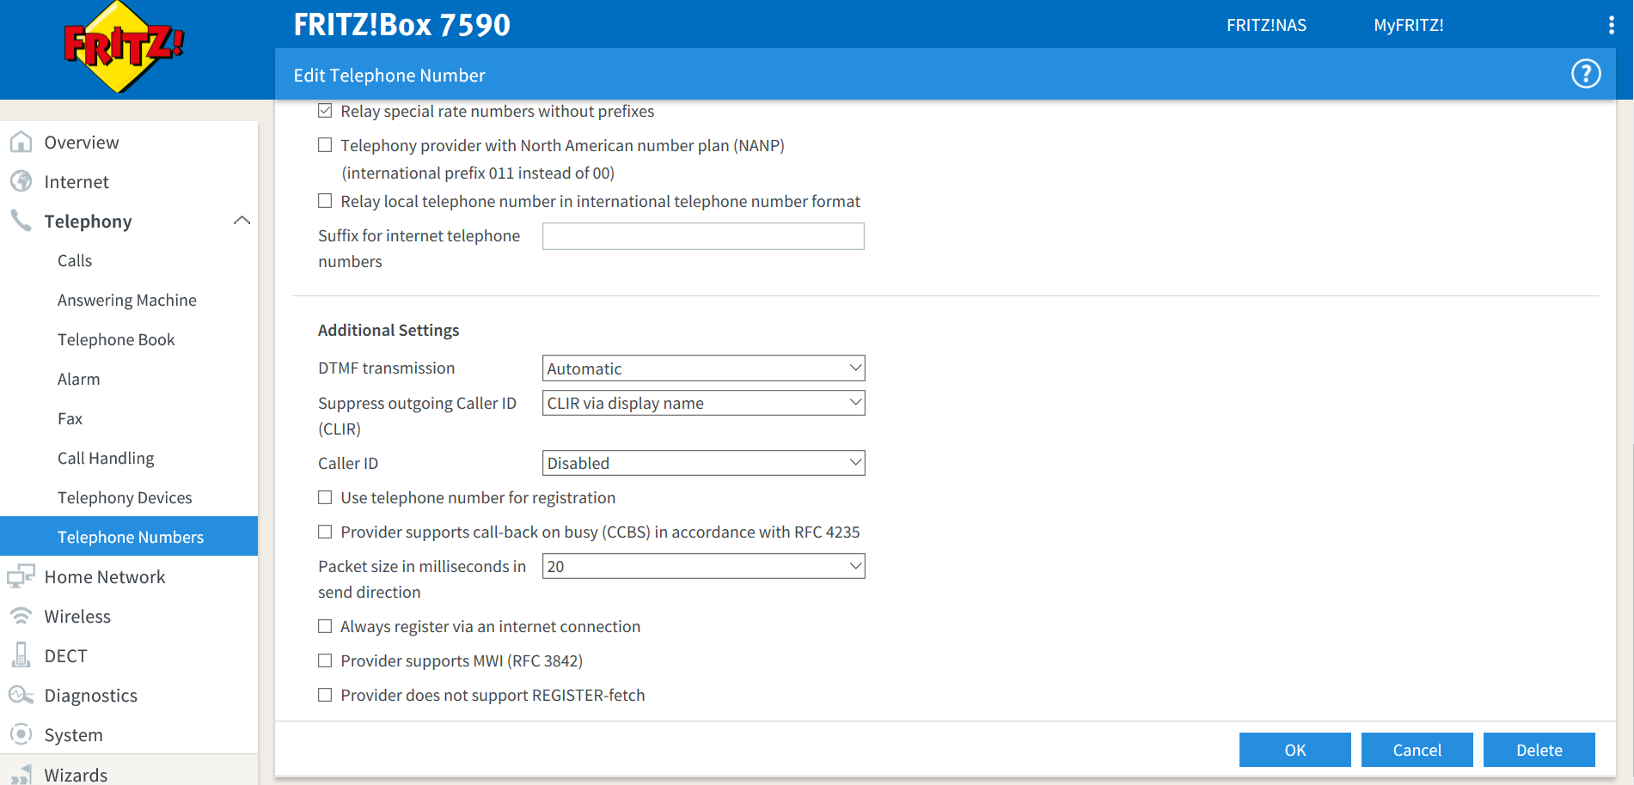Click the Internet globe icon

[21, 181]
